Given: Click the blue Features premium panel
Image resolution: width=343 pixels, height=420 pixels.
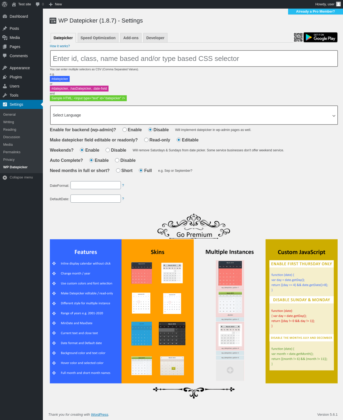Looking at the screenshot, I should point(86,311).
